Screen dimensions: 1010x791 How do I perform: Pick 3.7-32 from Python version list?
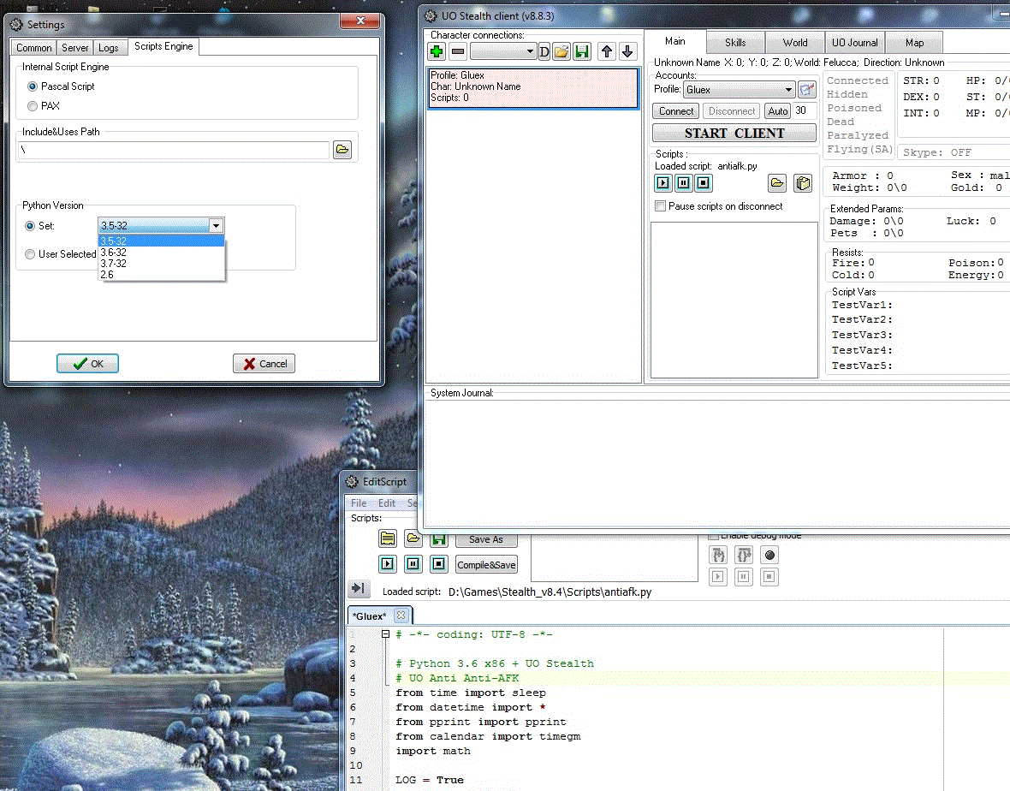pyautogui.click(x=113, y=264)
